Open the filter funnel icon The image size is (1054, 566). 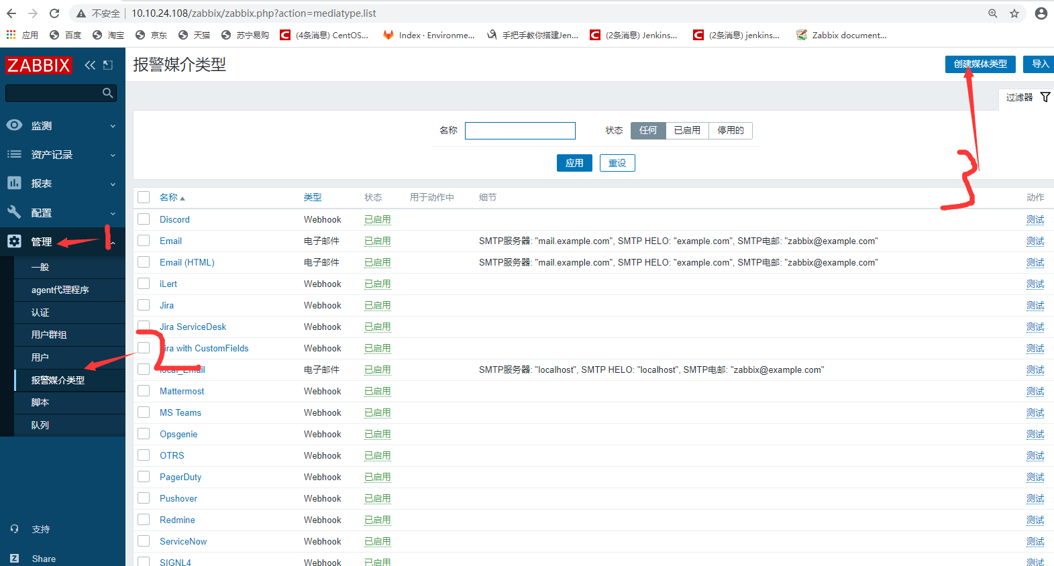click(1045, 97)
